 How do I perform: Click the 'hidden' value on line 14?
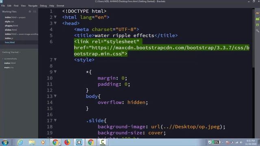pyautogui.click(x=136, y=102)
